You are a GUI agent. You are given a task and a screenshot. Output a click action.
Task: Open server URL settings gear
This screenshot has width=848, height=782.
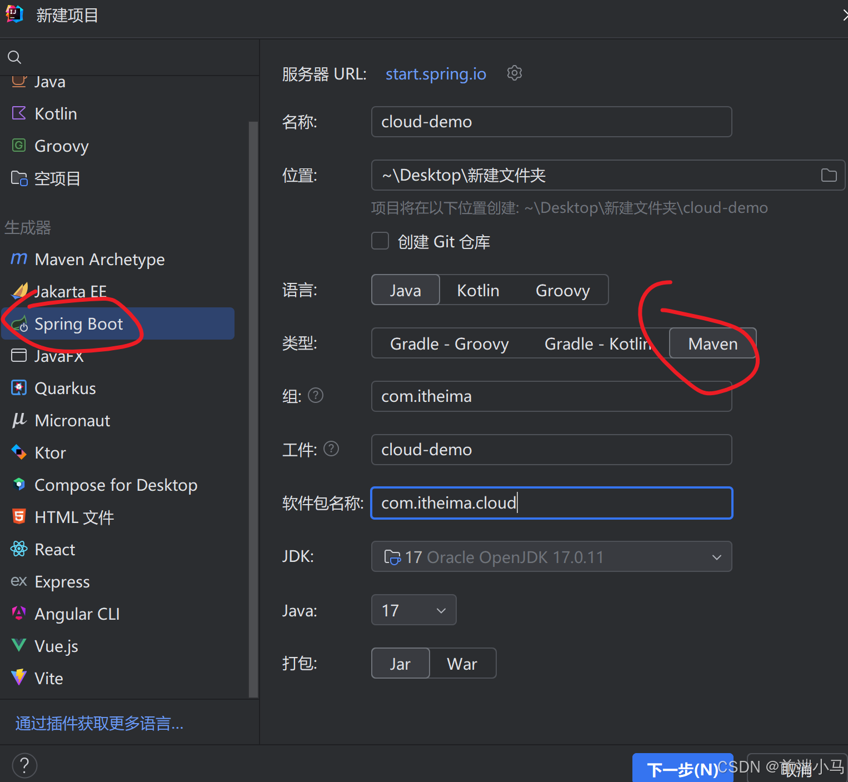[515, 73]
